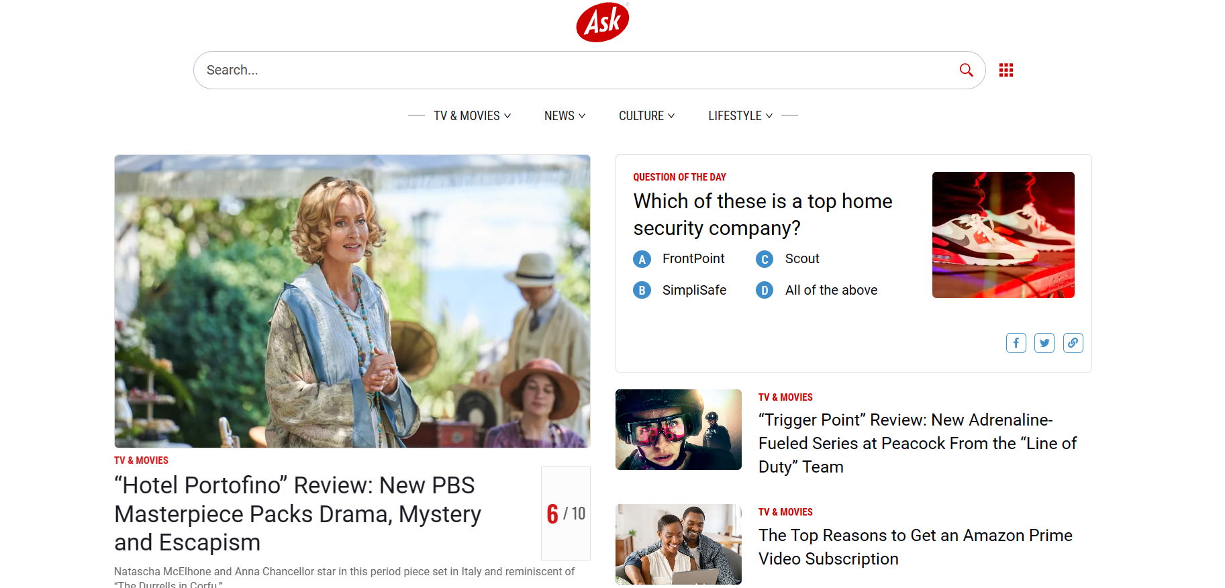Click the home security company question text
Screen dimensions: 1225x588
763,215
